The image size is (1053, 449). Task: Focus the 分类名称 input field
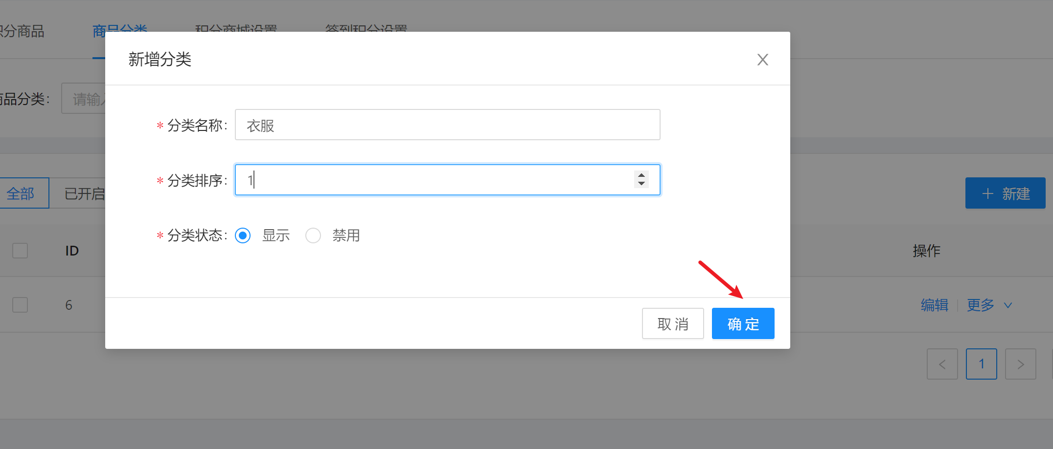(x=447, y=125)
